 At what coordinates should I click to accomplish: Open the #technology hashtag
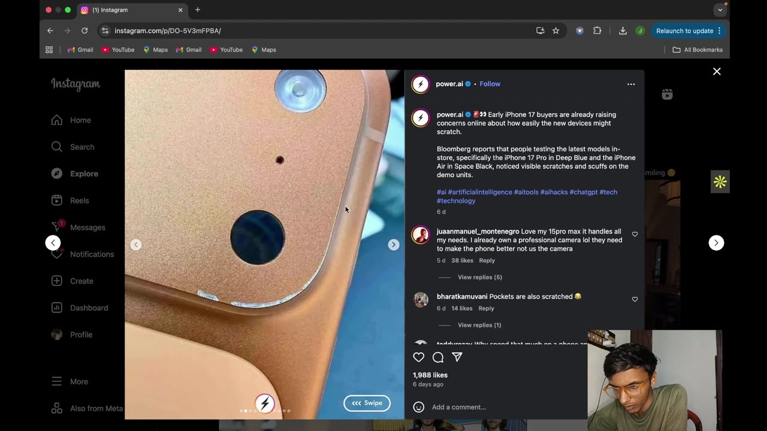[x=456, y=201]
